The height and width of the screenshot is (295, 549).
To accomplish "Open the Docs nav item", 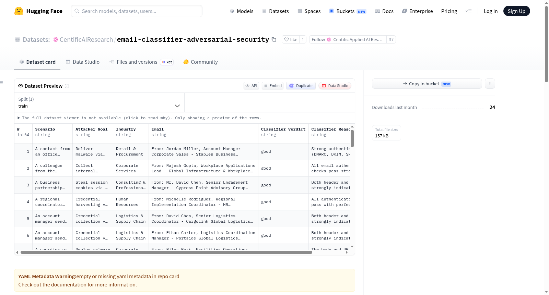I will [384, 11].
